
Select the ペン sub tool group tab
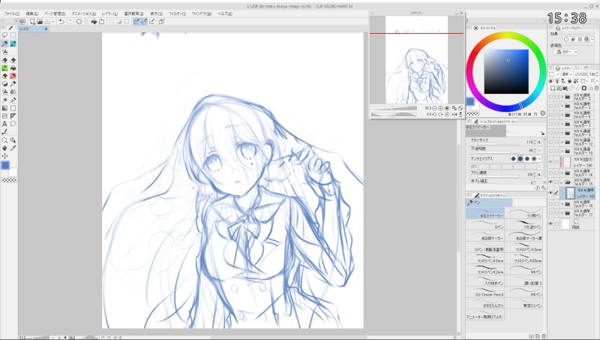click(x=489, y=203)
